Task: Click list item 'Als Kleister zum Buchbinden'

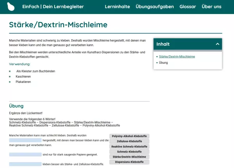Action: 35,71
